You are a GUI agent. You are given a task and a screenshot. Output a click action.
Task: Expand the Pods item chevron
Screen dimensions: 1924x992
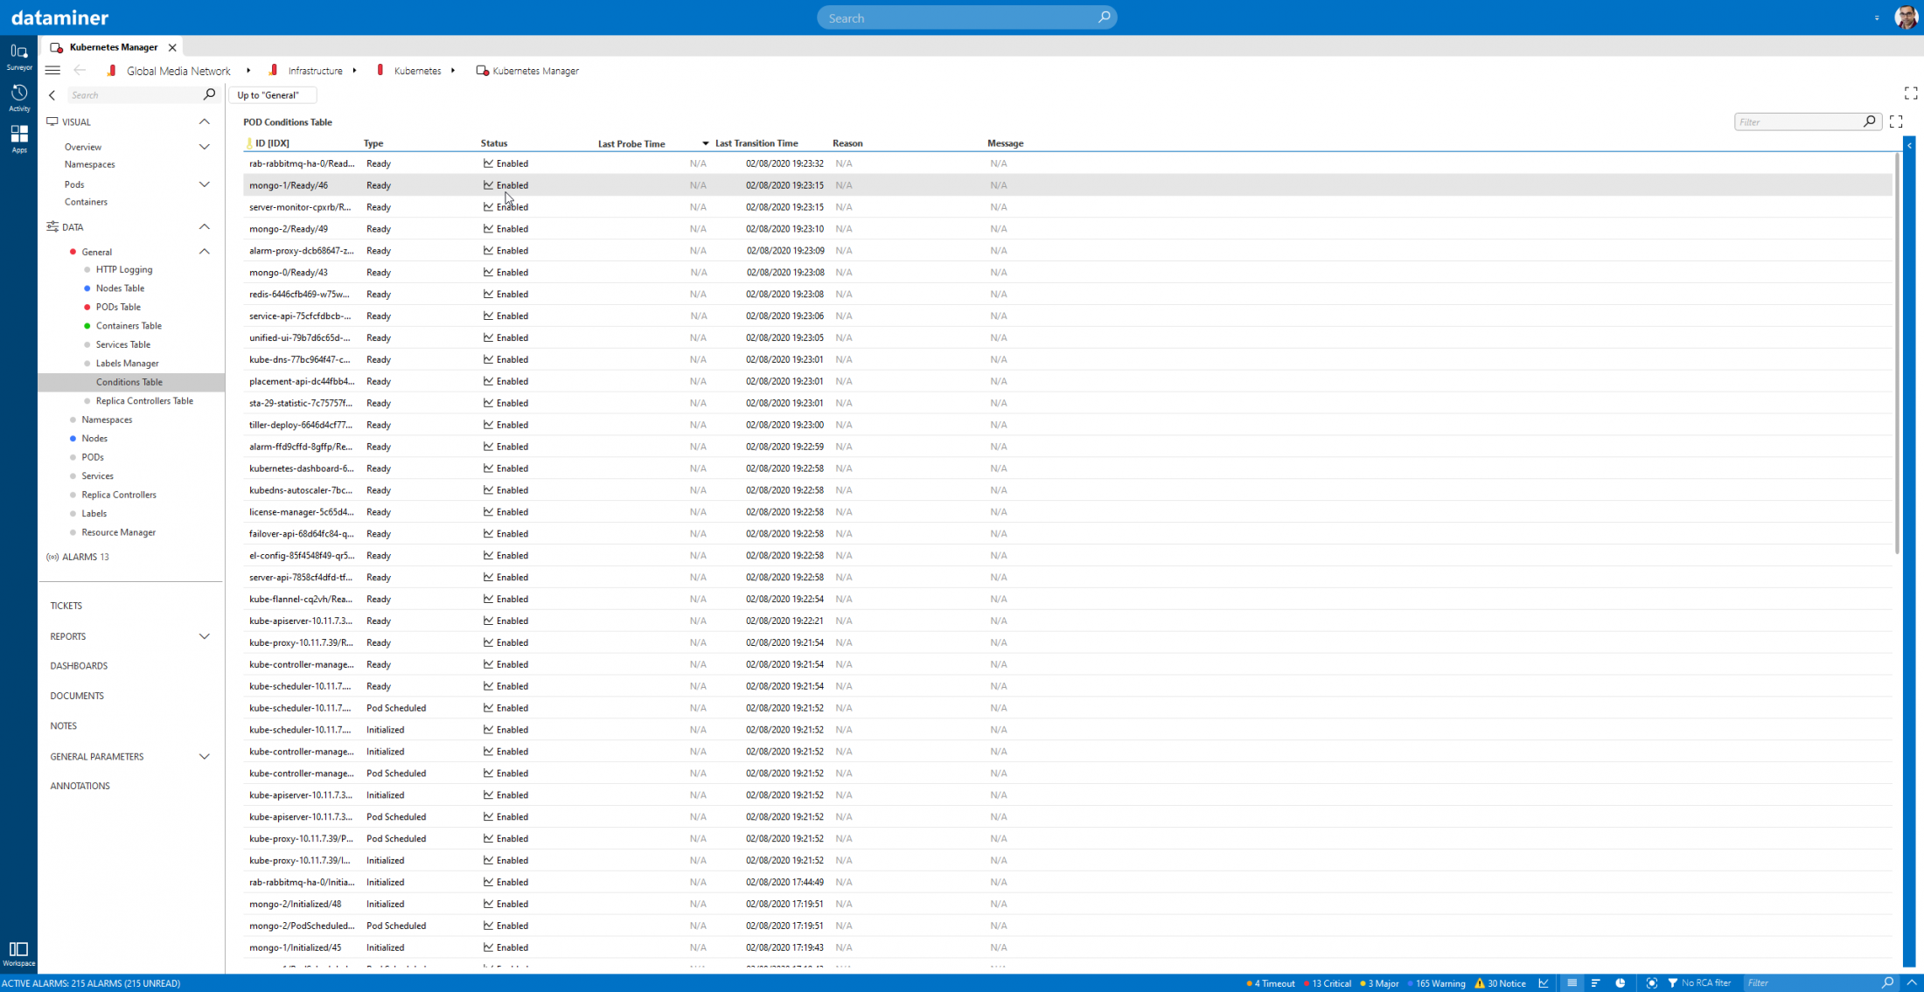[204, 184]
